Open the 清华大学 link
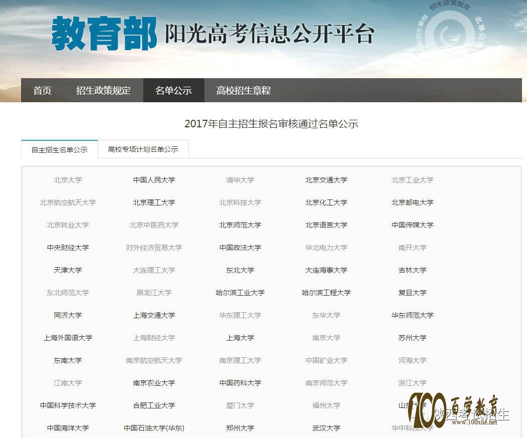The width and height of the screenshot is (527, 438). click(x=240, y=180)
